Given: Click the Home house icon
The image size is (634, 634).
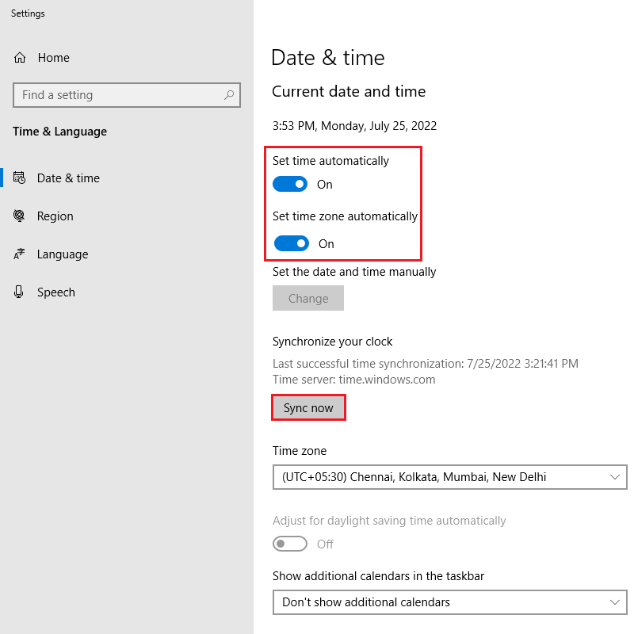Looking at the screenshot, I should pyautogui.click(x=19, y=58).
